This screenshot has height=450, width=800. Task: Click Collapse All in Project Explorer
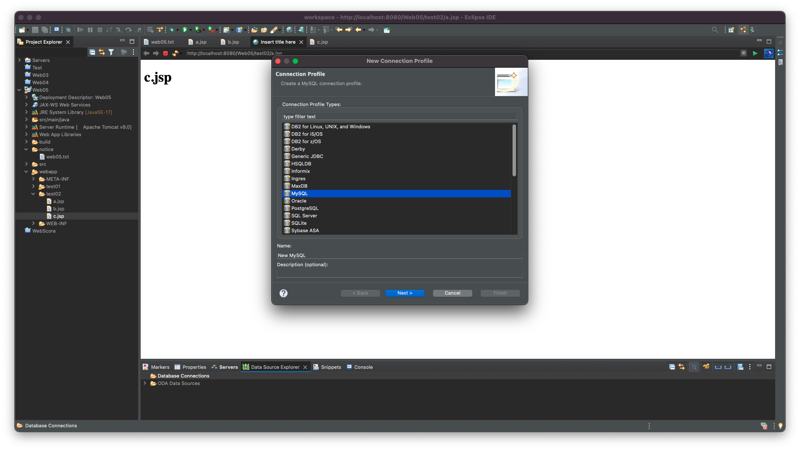92,52
